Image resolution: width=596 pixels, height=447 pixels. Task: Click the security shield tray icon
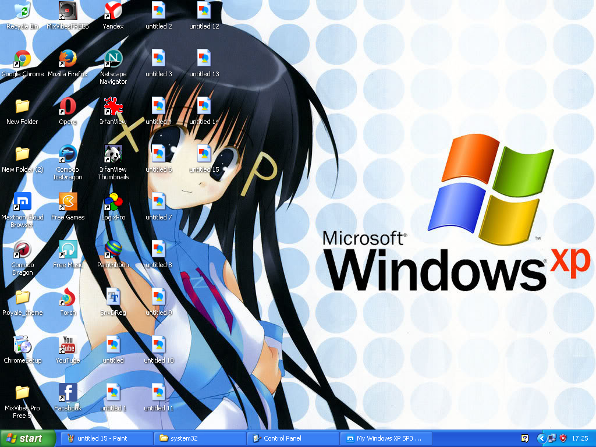pyautogui.click(x=562, y=438)
